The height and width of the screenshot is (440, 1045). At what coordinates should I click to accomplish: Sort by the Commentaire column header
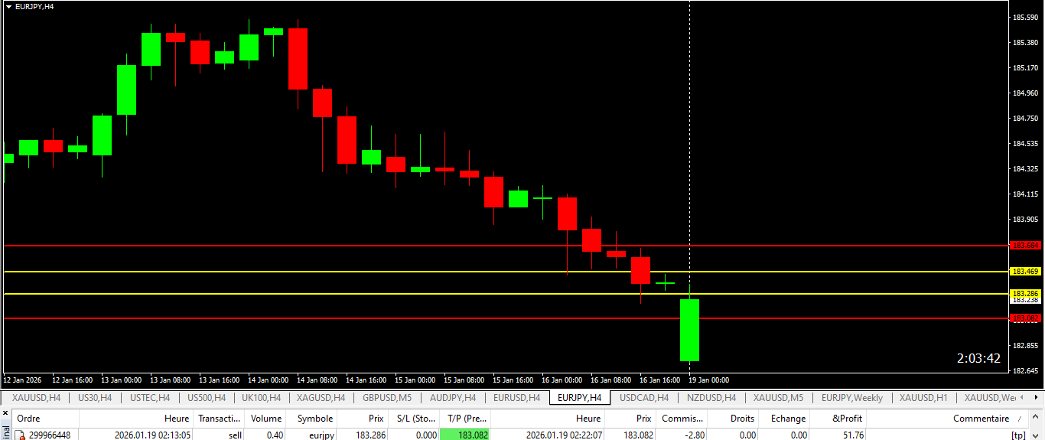click(x=949, y=419)
